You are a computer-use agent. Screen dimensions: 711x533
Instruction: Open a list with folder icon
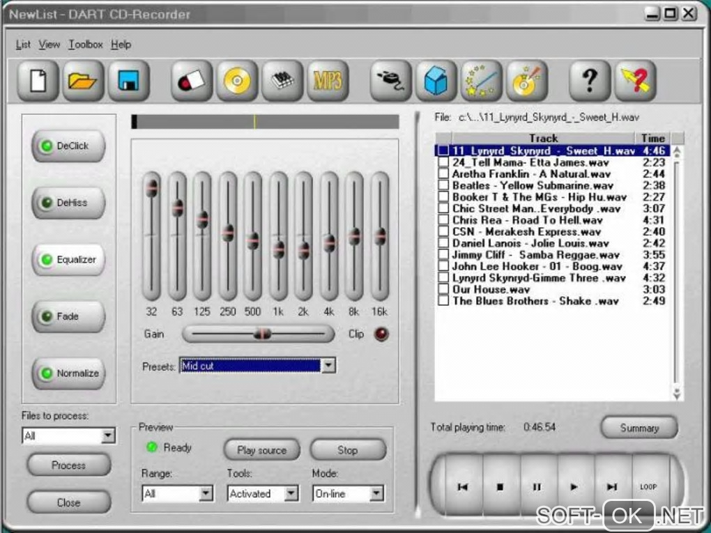coord(83,81)
